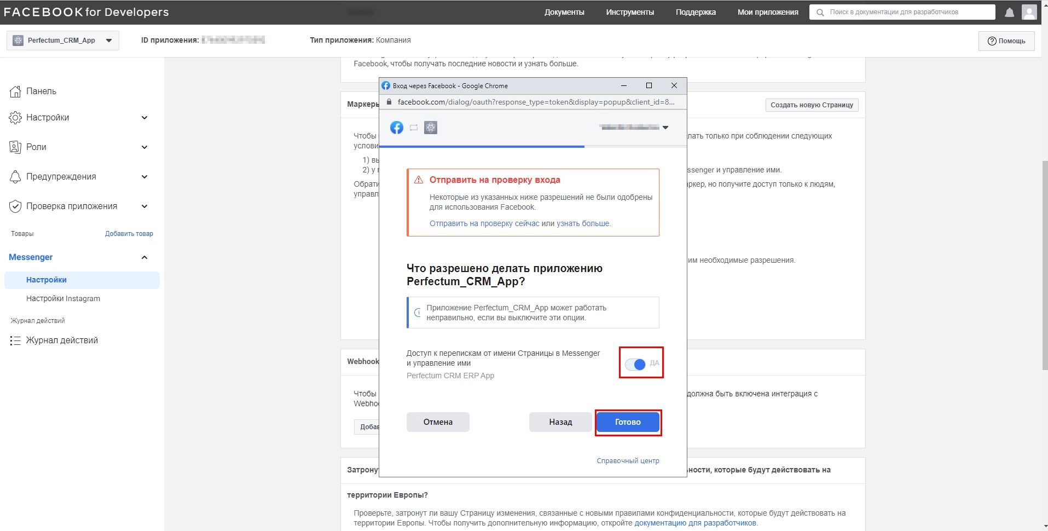The width and height of the screenshot is (1048, 531).
Task: Open документацию для разработчиков link
Action: click(695, 523)
